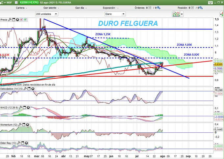This screenshot has width=224, height=159.
Task: Click the sep label on time axis
Action: coord(188,156)
